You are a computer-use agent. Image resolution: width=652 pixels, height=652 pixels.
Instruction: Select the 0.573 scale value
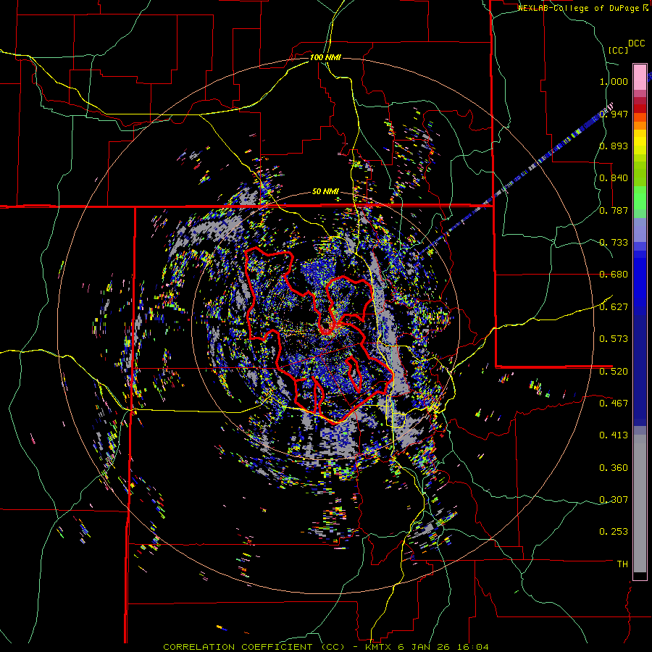(614, 339)
